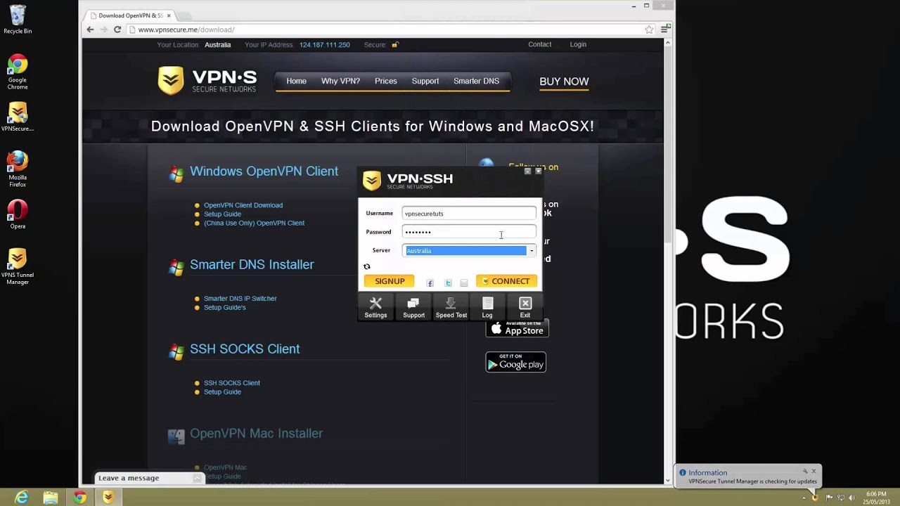This screenshot has height=506, width=900.
Task: Click the email envelope icon in VPN client
Action: (x=464, y=283)
